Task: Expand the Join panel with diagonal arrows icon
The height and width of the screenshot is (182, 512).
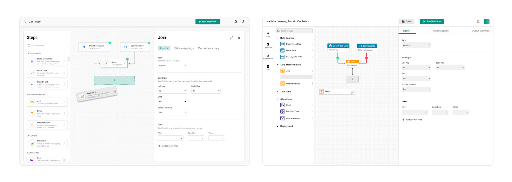Action: coord(231,38)
